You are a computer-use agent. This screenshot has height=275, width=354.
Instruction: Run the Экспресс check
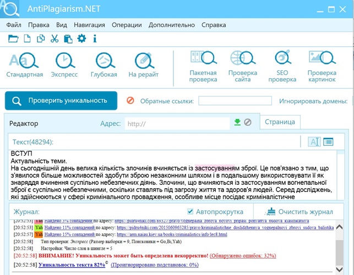[64, 65]
